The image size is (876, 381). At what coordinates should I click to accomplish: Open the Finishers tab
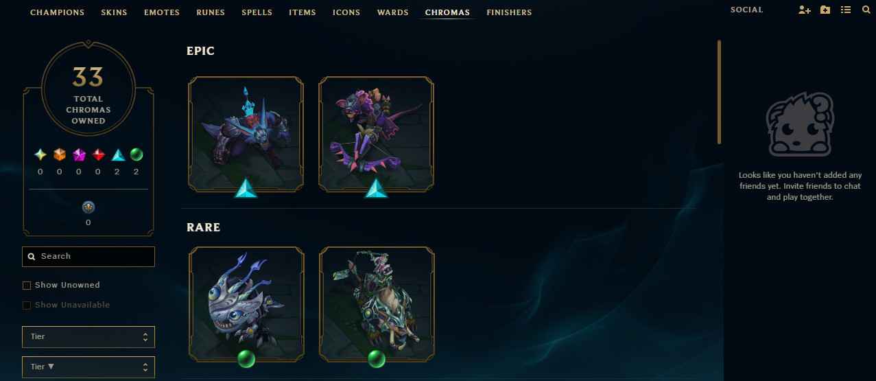pyautogui.click(x=509, y=12)
